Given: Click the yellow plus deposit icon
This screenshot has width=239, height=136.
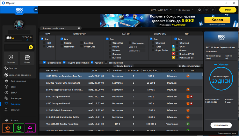Looking at the screenshot, I should tap(31, 47).
